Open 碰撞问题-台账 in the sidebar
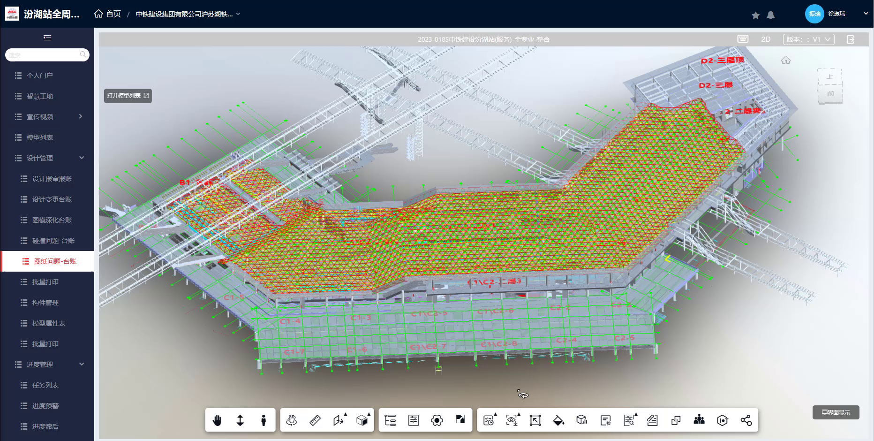874x441 pixels. click(x=53, y=241)
